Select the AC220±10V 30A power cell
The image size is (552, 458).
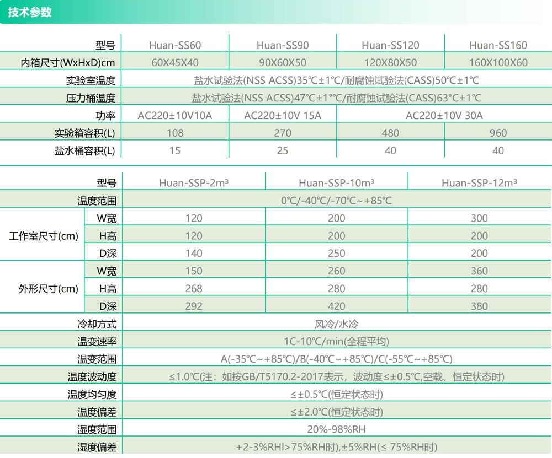[444, 116]
